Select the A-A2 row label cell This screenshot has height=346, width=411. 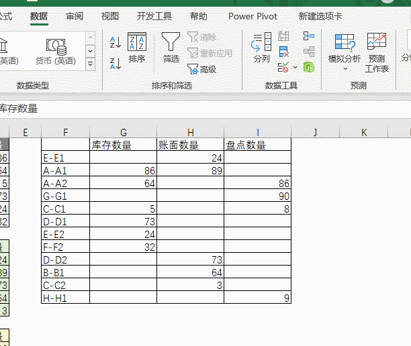coord(65,183)
